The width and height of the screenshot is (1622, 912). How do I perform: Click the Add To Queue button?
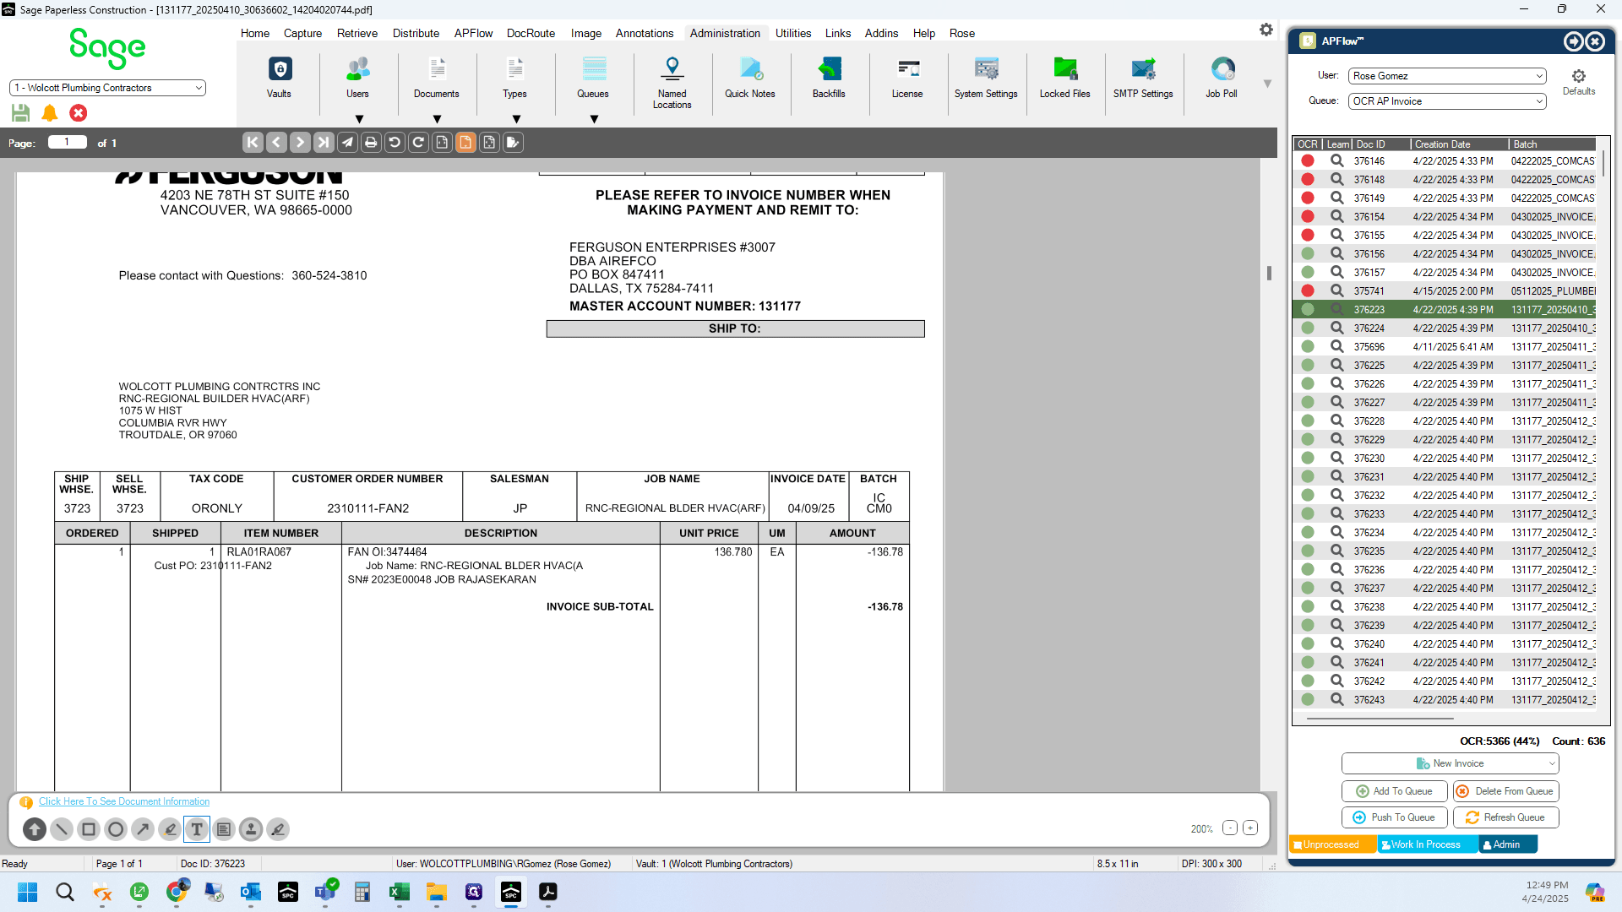[1395, 791]
